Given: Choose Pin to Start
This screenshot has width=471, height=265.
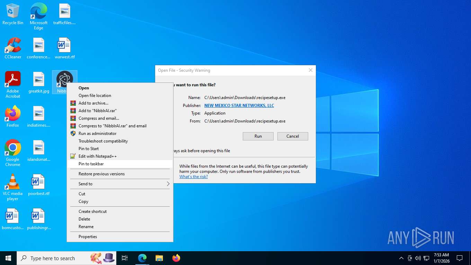Looking at the screenshot, I should click(120, 149).
